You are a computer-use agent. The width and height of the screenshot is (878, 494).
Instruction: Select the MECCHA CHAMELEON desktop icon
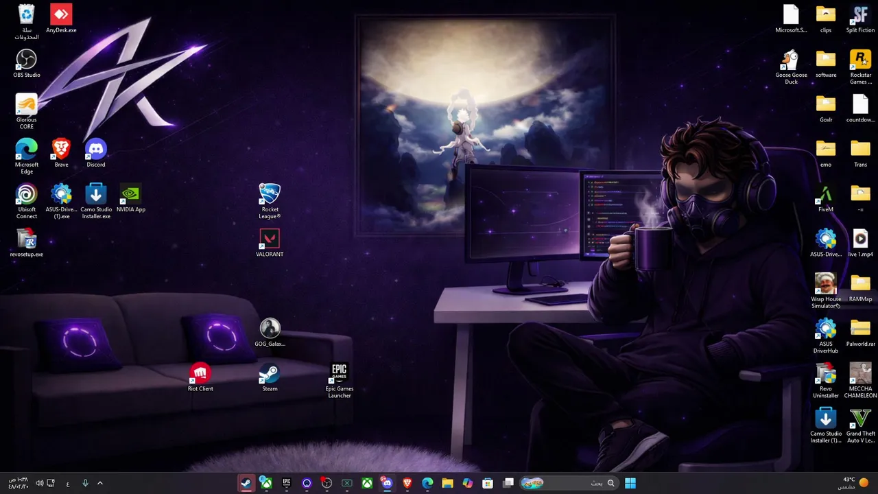[x=860, y=381]
